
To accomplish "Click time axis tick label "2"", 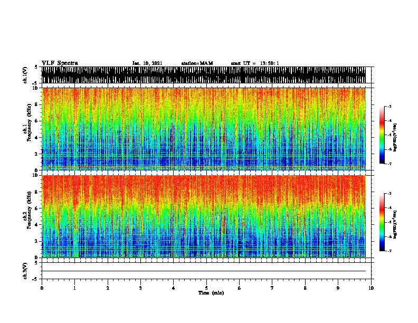I will (108, 288).
